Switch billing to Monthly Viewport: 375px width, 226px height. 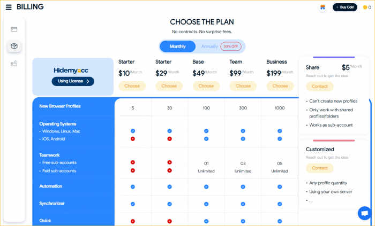click(177, 46)
